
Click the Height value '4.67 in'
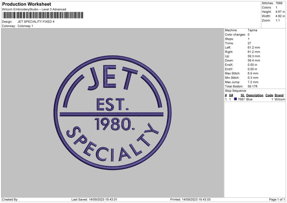280,11
